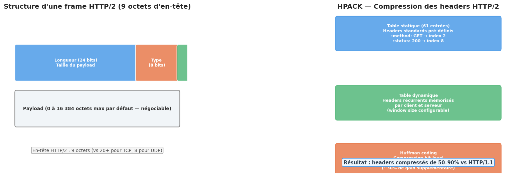The width and height of the screenshot is (512, 177).
Task: Click the Résultat headers compressés label
Action: pos(418,163)
